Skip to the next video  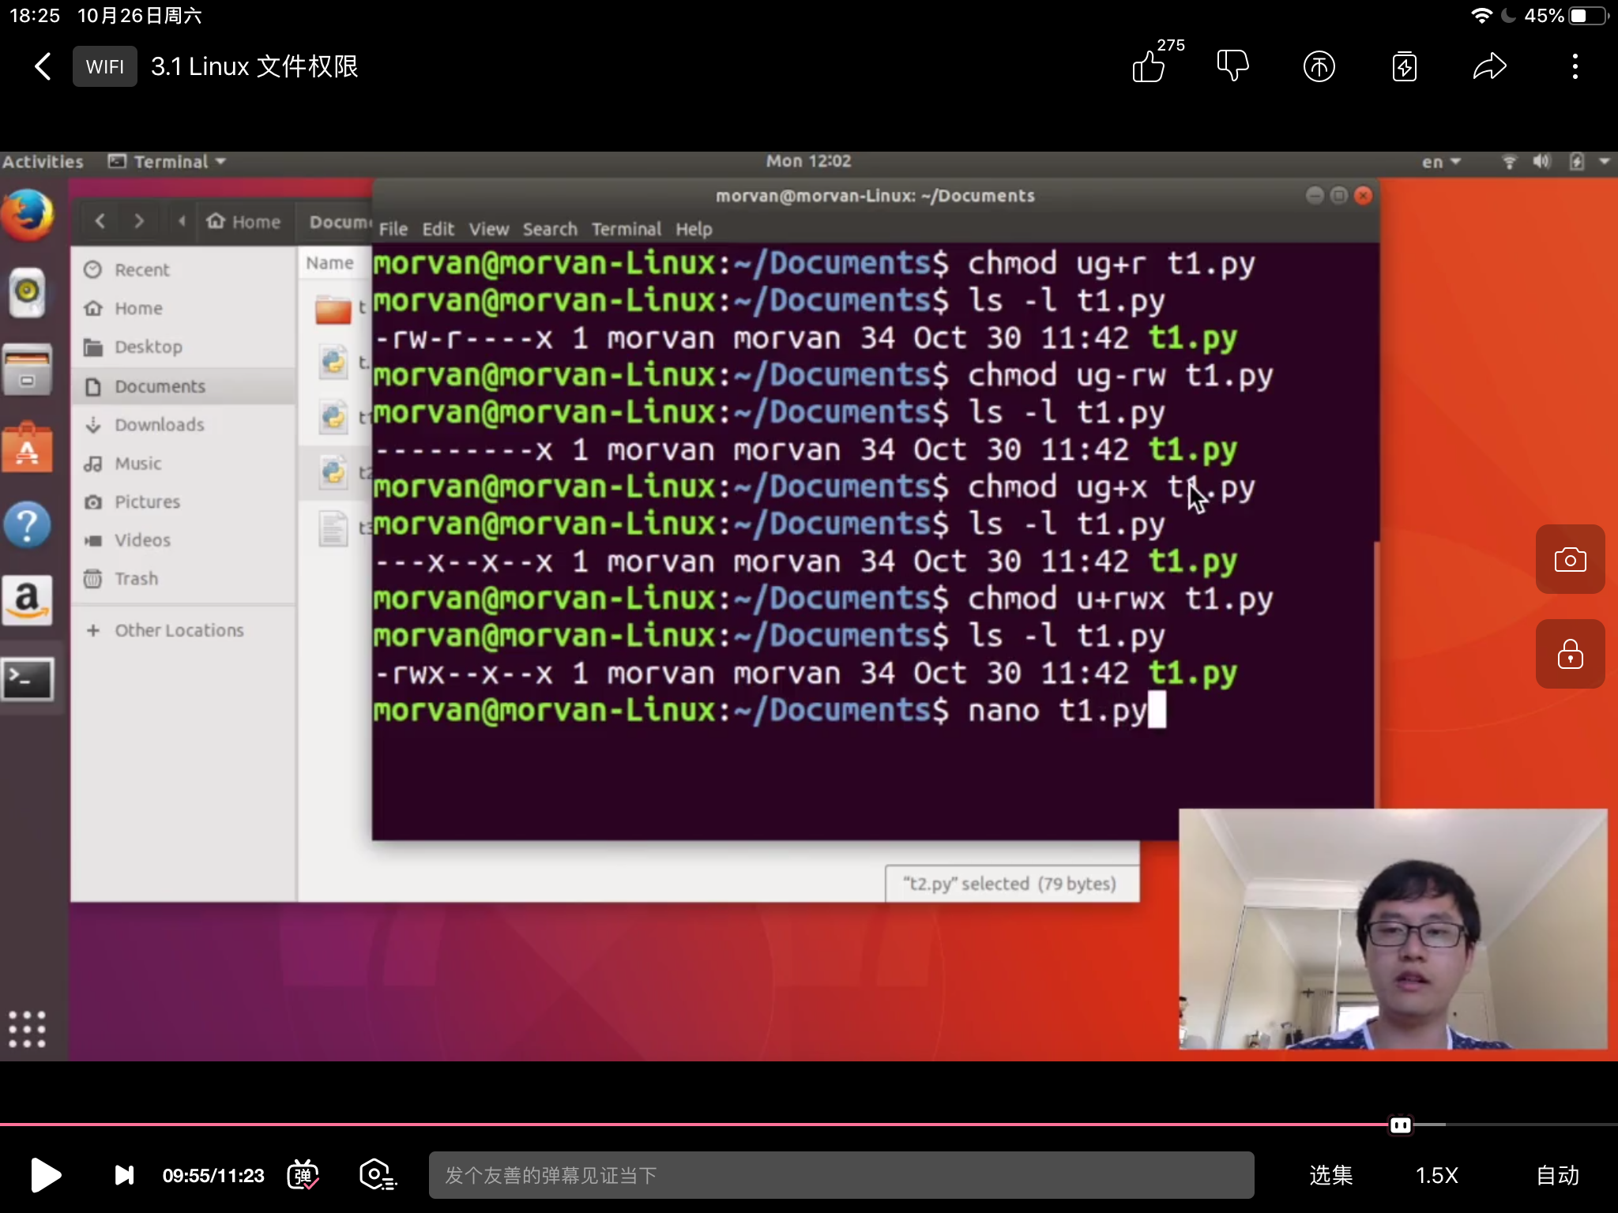point(124,1175)
